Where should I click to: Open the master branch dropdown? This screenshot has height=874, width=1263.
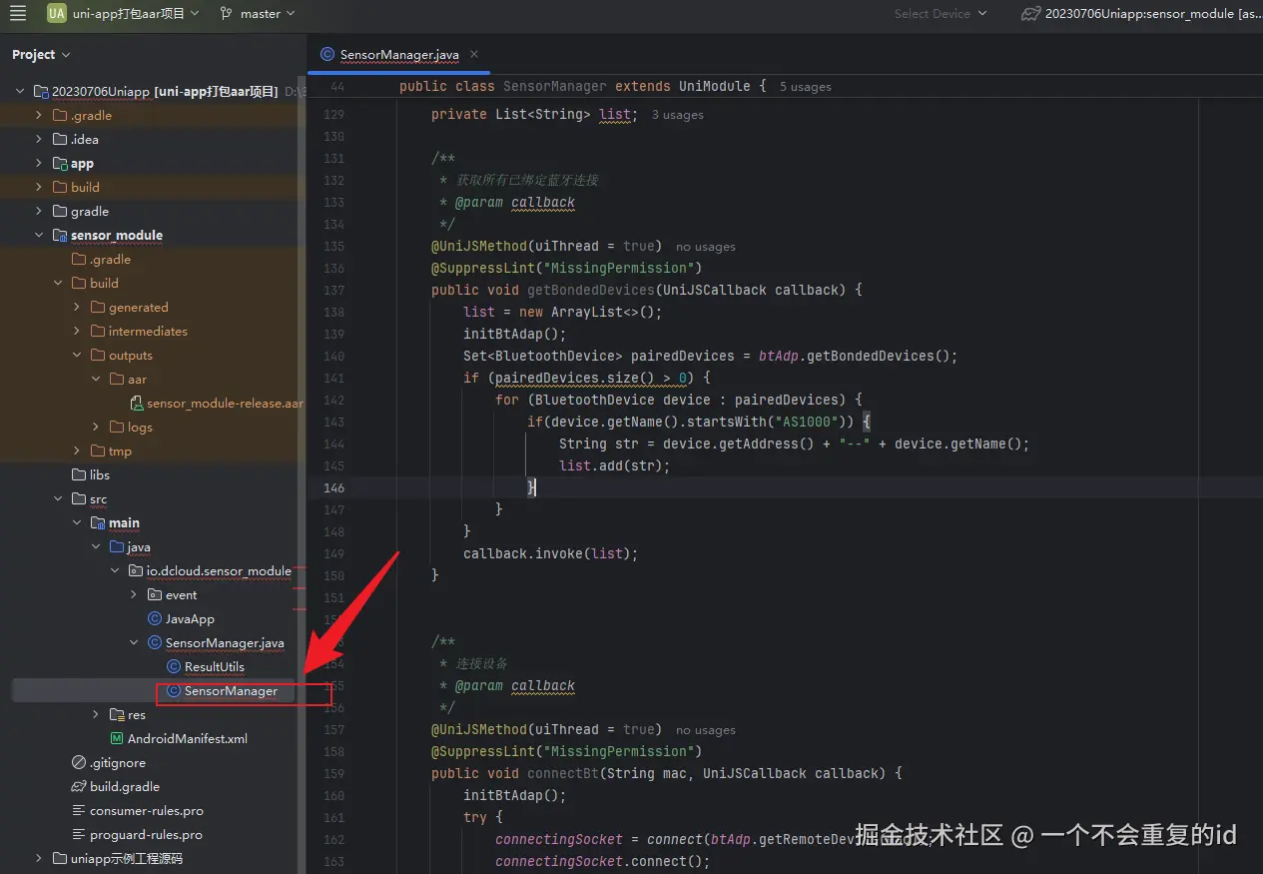(259, 13)
